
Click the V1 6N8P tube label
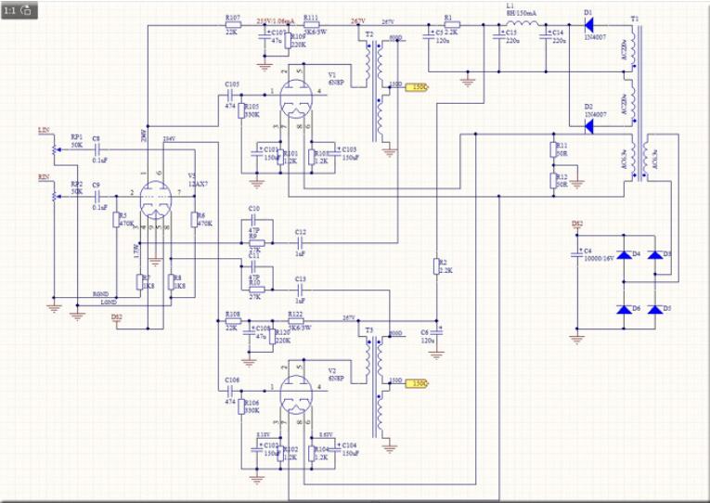click(x=332, y=74)
